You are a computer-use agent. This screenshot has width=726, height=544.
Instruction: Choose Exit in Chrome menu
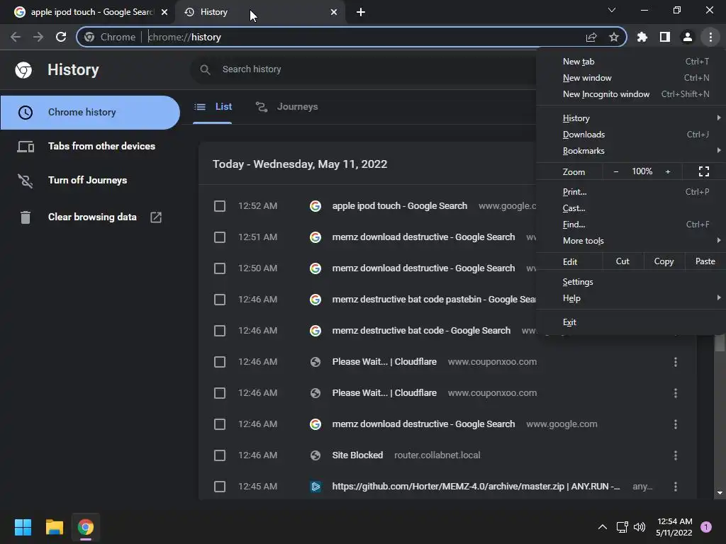pyautogui.click(x=631, y=322)
